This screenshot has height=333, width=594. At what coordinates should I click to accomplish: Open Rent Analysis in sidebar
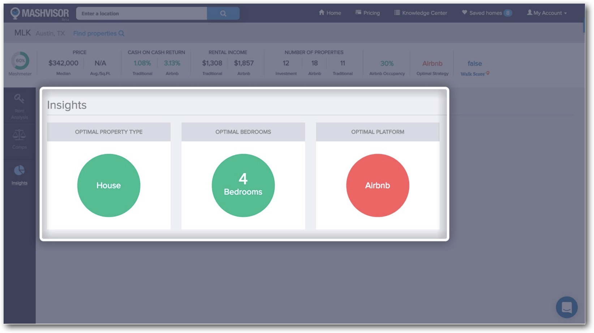pyautogui.click(x=20, y=106)
